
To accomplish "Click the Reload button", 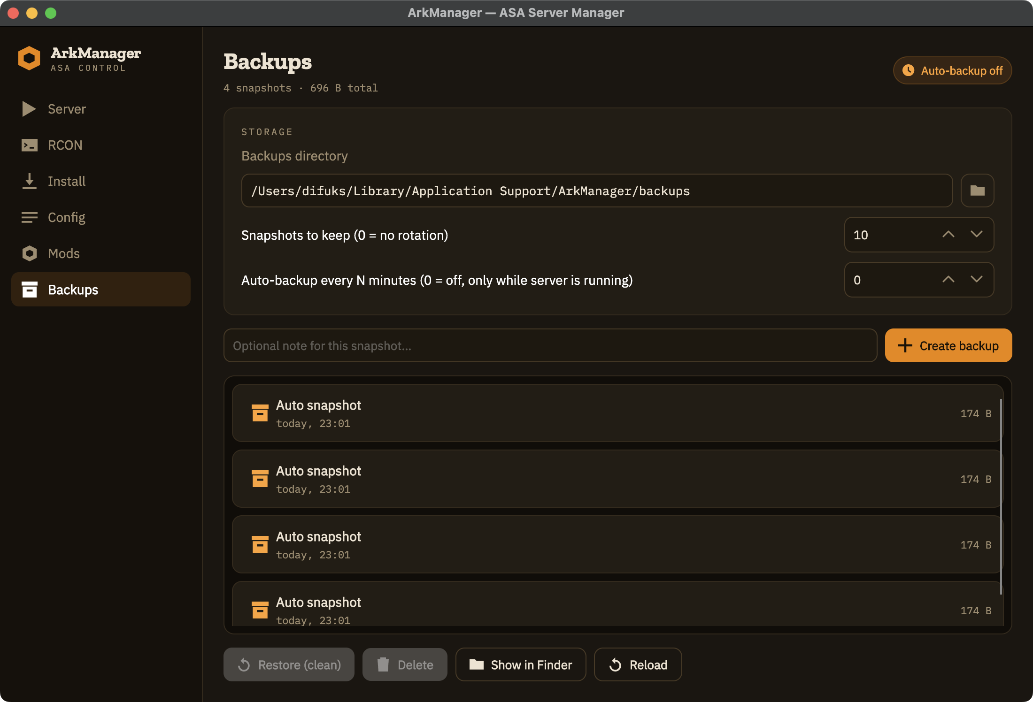I will [638, 664].
